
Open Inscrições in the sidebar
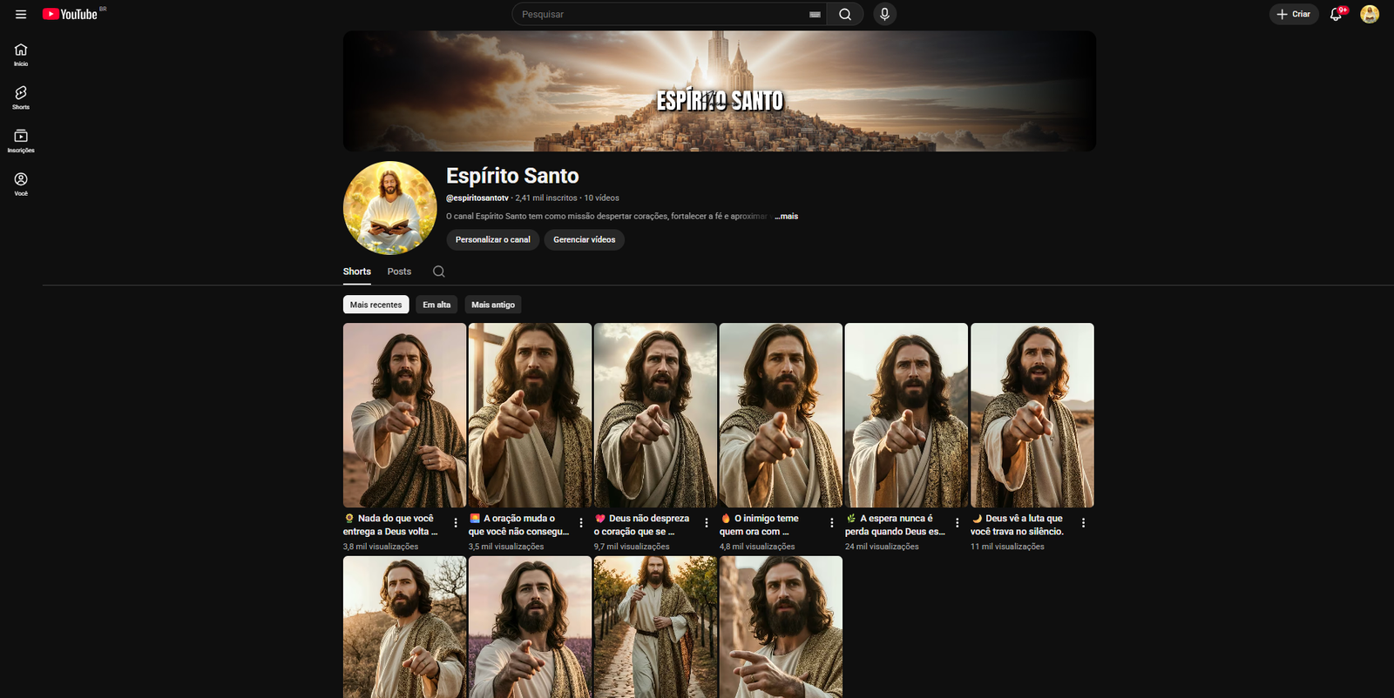[x=21, y=140]
